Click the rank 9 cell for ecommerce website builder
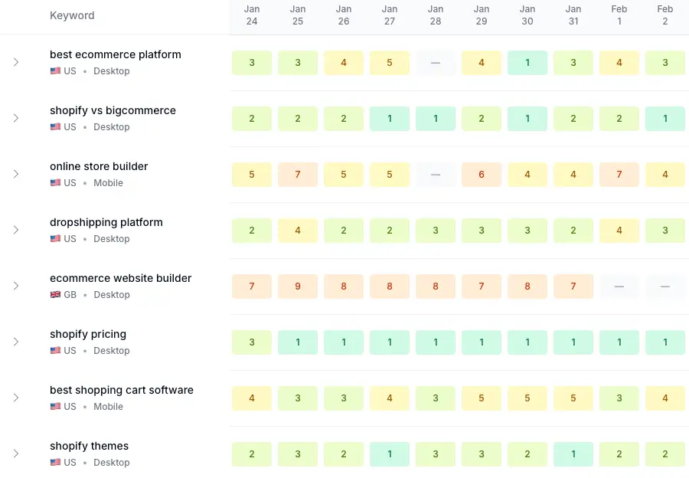The height and width of the screenshot is (478, 689). click(298, 285)
